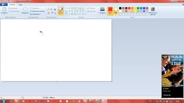Click the Paste clipboard icon

click(x=4, y=9)
